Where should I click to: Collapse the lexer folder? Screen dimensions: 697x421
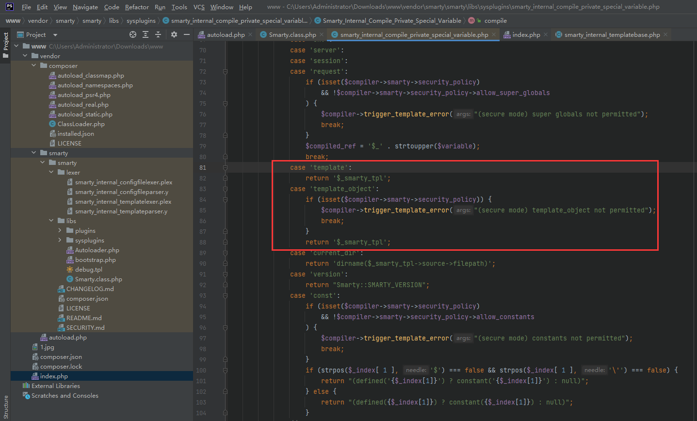[x=51, y=172]
